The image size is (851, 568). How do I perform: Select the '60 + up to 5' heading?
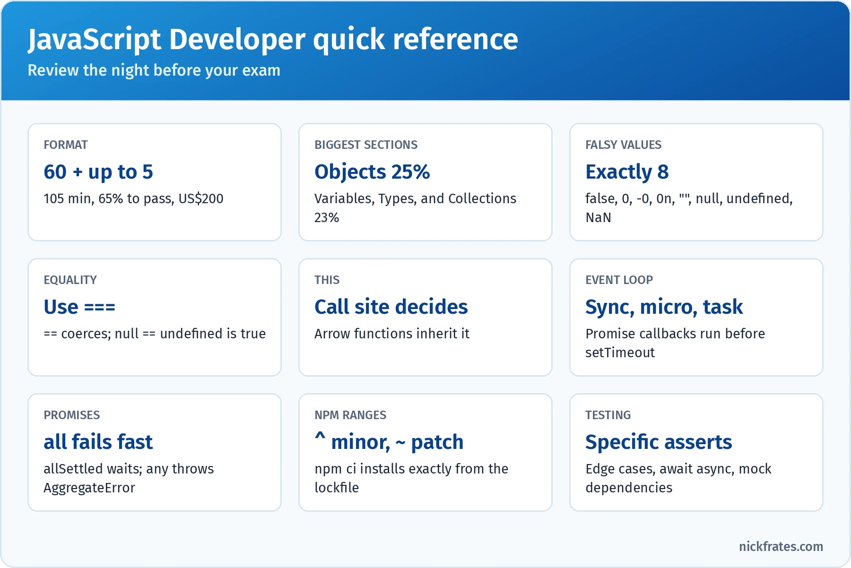[x=98, y=172]
